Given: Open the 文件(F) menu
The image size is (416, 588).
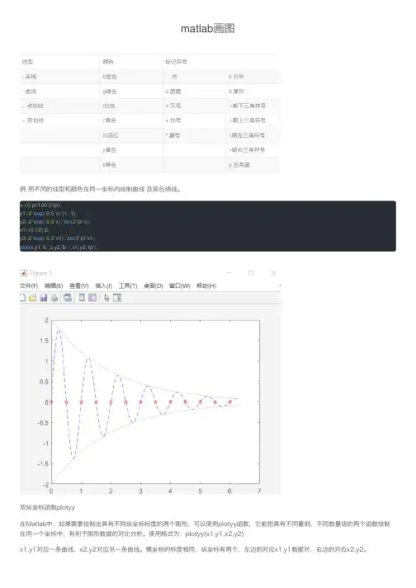Looking at the screenshot, I should tap(29, 285).
